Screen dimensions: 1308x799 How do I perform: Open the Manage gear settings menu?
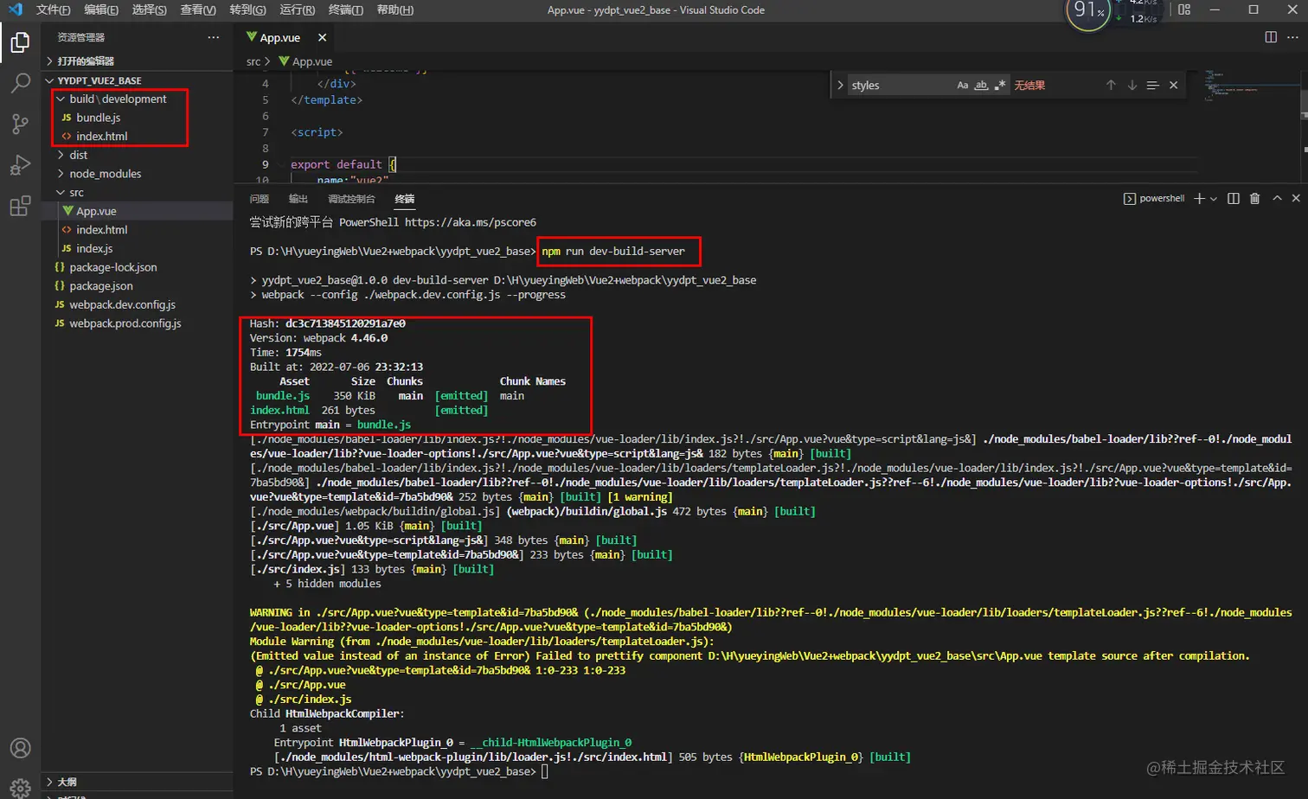(20, 787)
